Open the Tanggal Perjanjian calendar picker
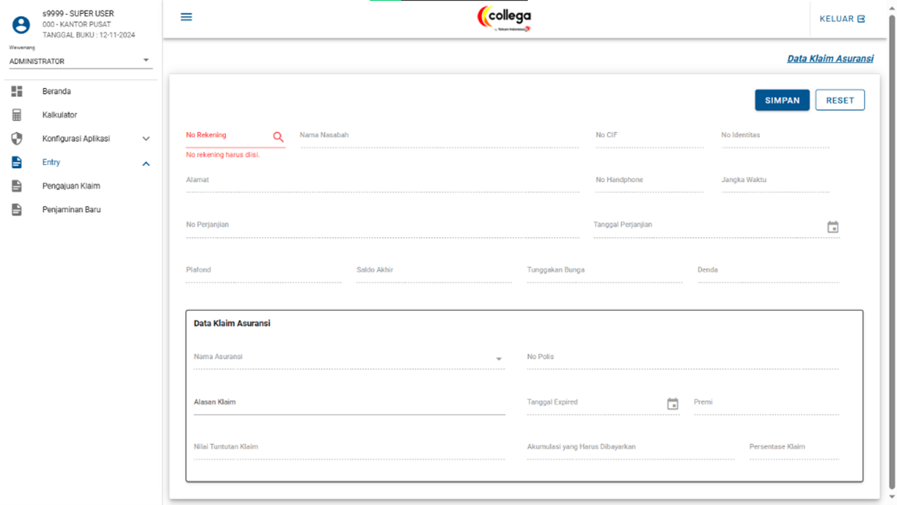Viewport: 897px width, 505px height. (x=833, y=227)
